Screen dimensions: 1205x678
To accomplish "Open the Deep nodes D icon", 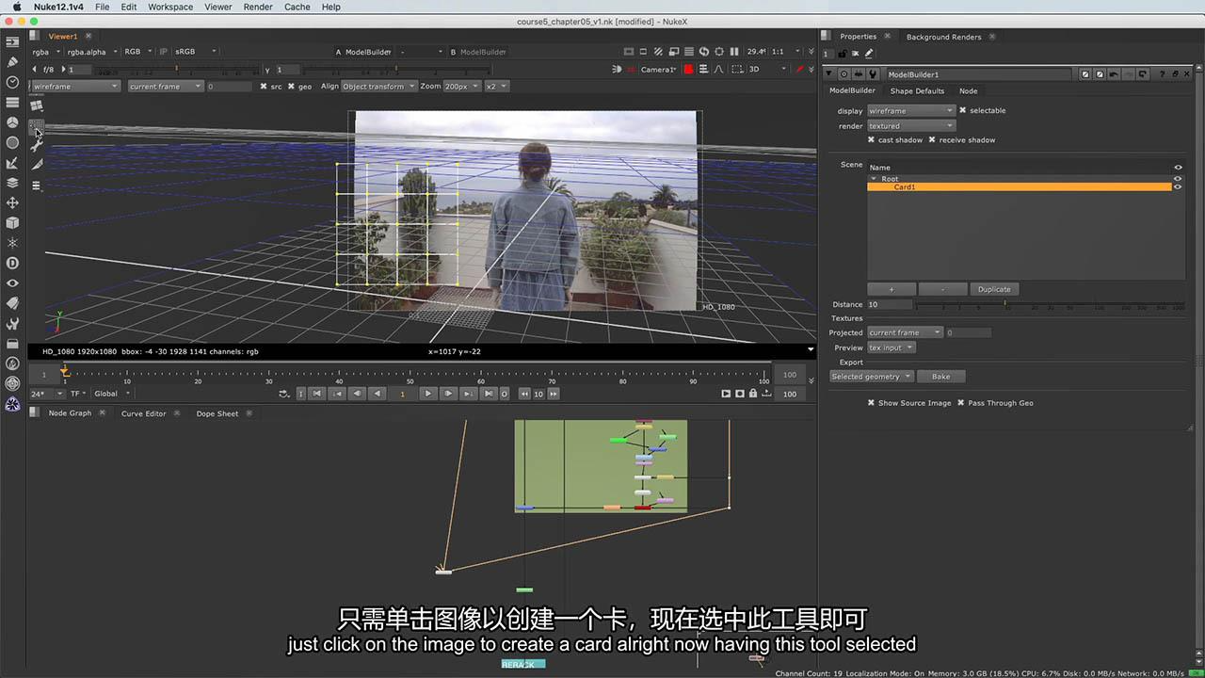I will tap(12, 263).
